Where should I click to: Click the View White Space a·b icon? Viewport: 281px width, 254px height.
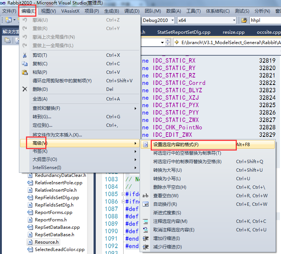click(146, 196)
